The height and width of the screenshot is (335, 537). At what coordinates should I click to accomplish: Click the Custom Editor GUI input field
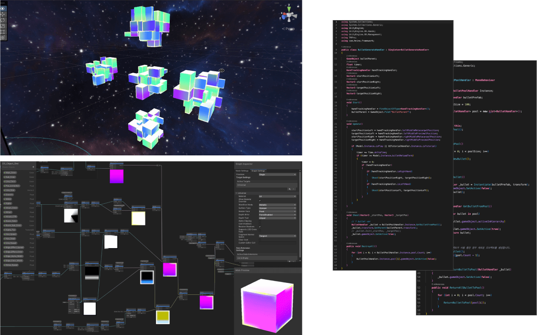point(277,242)
